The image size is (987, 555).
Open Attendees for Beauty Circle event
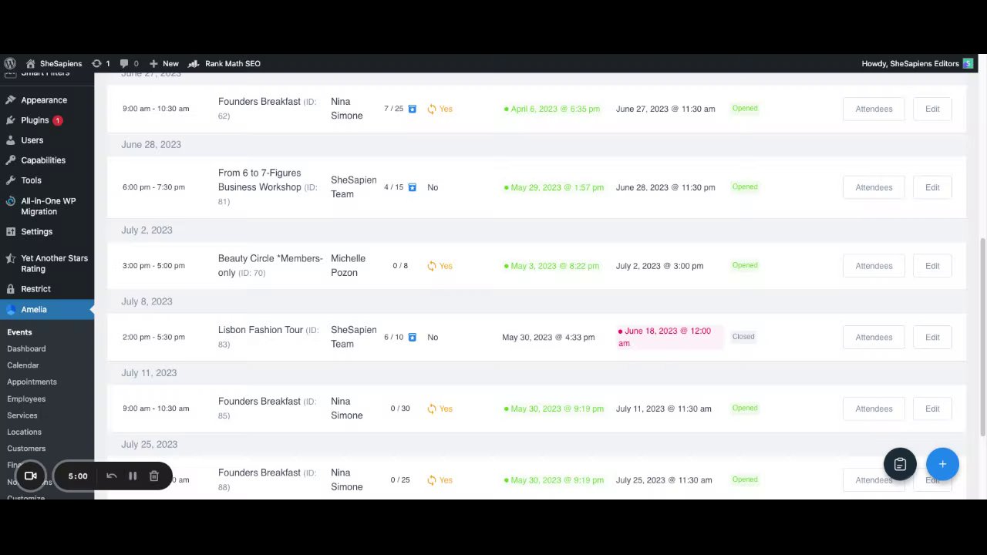coord(874,266)
